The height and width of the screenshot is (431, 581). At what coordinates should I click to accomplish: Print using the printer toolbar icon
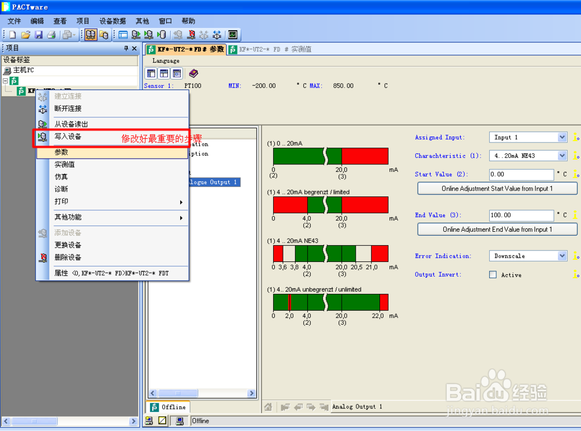[52, 35]
